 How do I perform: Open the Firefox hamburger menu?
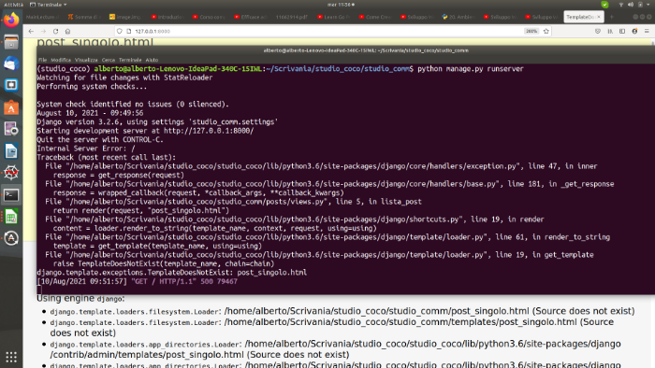tap(647, 31)
